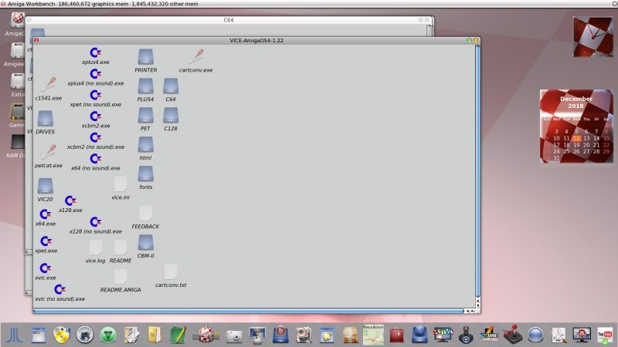Viewport: 618px width, 347px height.
Task: Select December 12 in calendar widget
Action: [576, 139]
